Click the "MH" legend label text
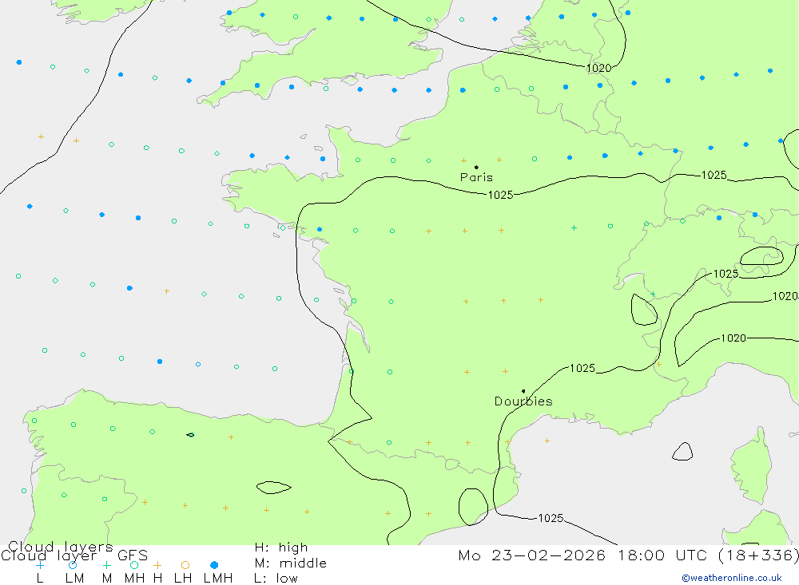The width and height of the screenshot is (799, 585). 134,579
